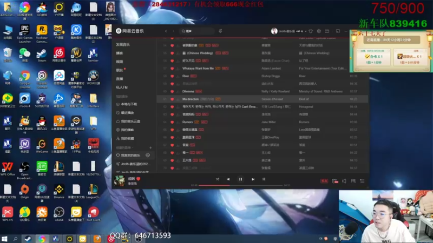This screenshot has height=243, width=433.
Task: Navigate back with the left arrow
Action: coord(166,31)
